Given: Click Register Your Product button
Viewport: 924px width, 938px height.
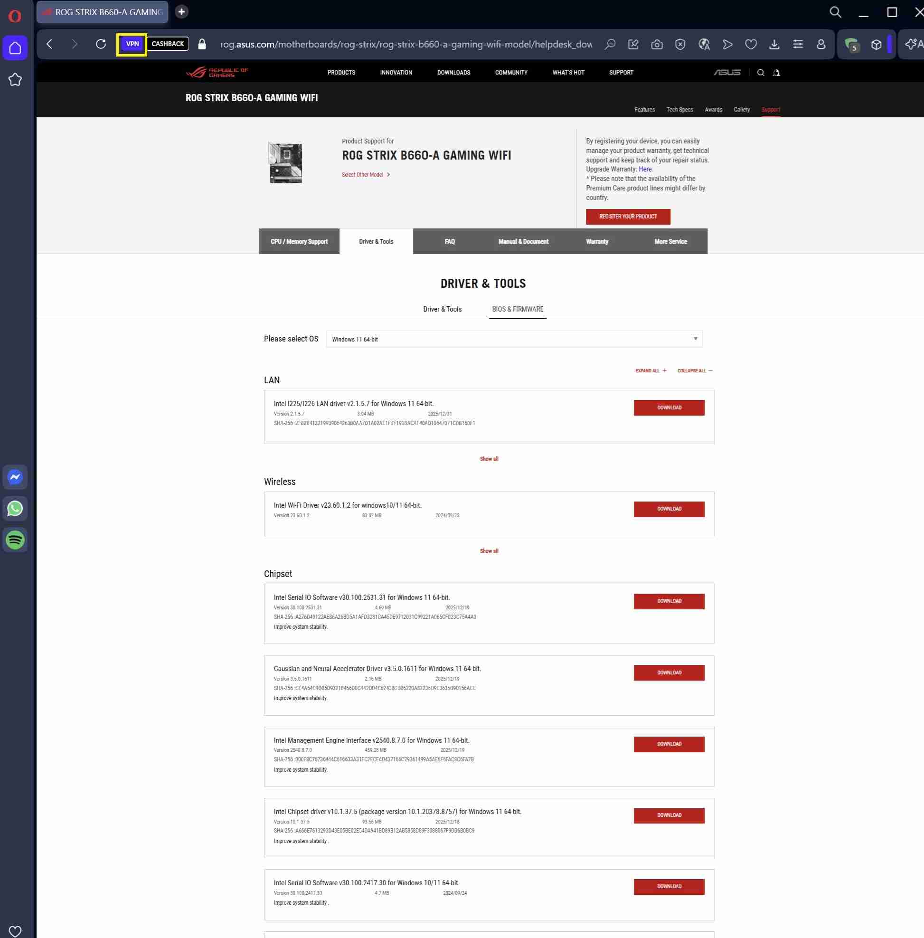Looking at the screenshot, I should [x=628, y=217].
